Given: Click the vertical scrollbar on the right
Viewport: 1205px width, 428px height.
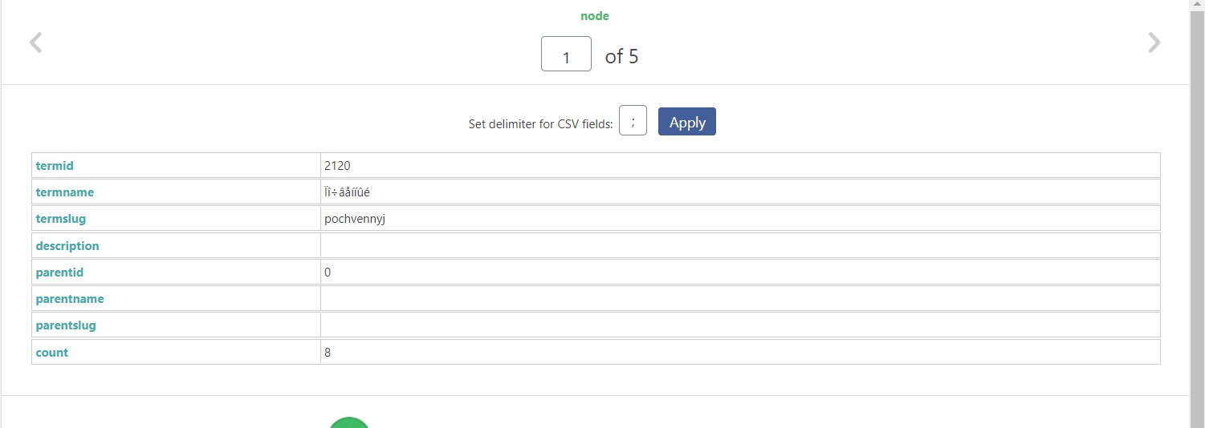Looking at the screenshot, I should [1196, 214].
